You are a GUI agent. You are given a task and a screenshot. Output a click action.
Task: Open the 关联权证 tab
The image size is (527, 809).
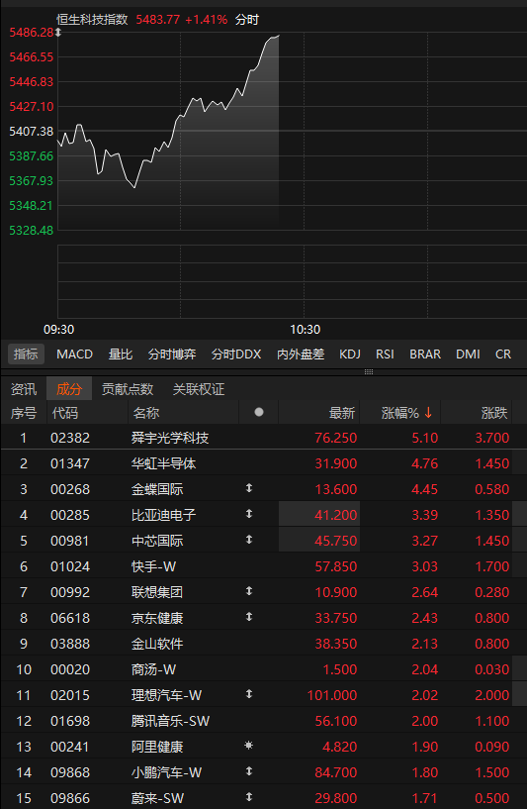coord(199,389)
